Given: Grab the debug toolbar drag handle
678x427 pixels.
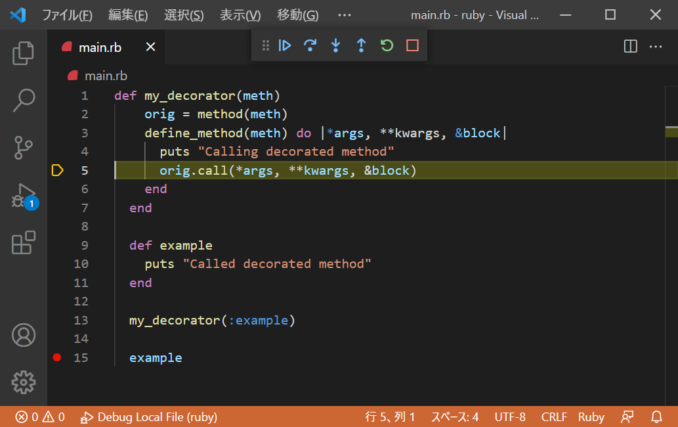Looking at the screenshot, I should point(266,45).
